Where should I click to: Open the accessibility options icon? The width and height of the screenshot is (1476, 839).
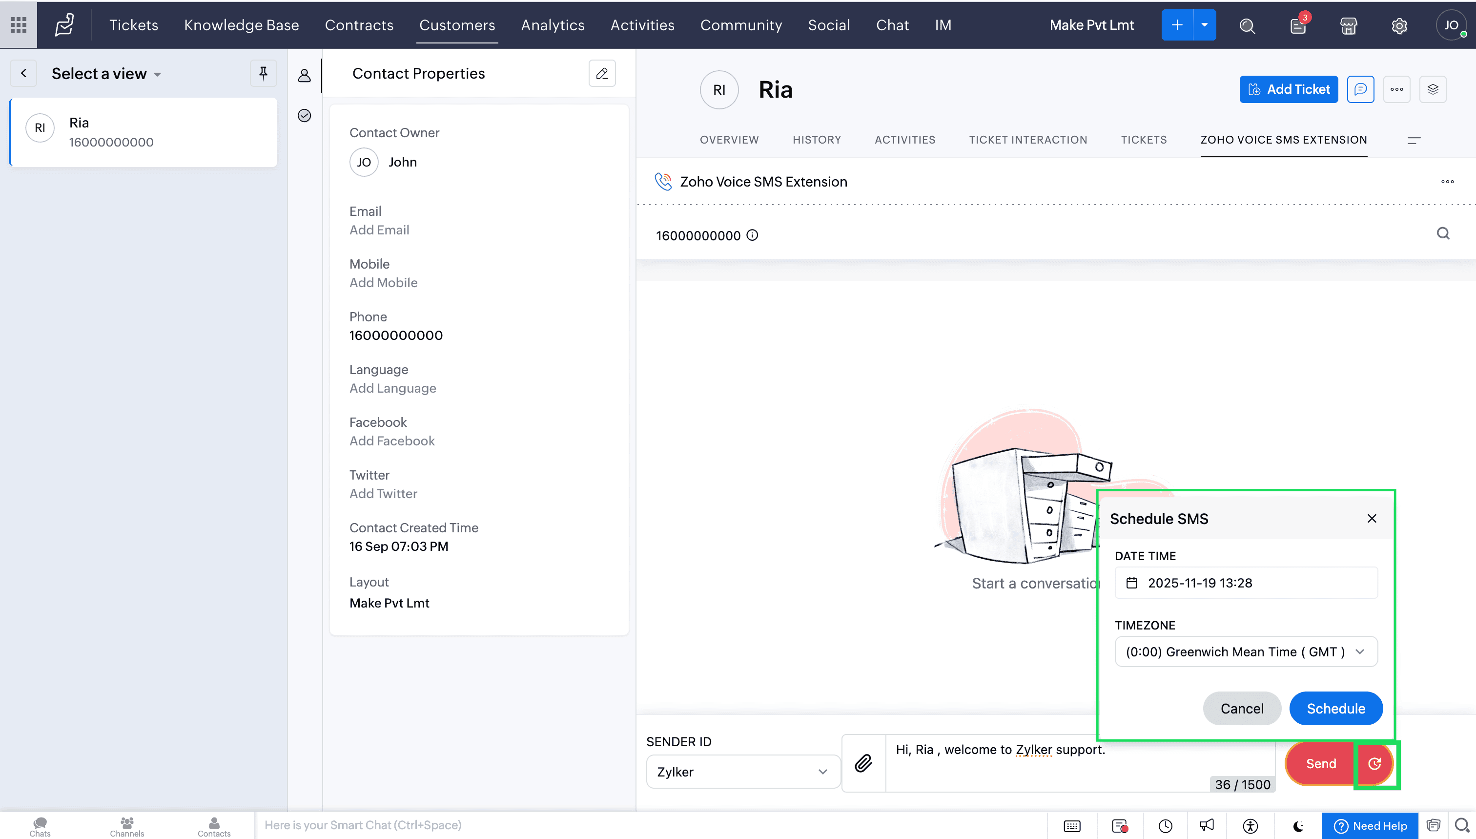pos(1250,826)
